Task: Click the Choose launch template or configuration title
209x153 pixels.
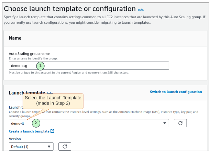Action: (69, 9)
